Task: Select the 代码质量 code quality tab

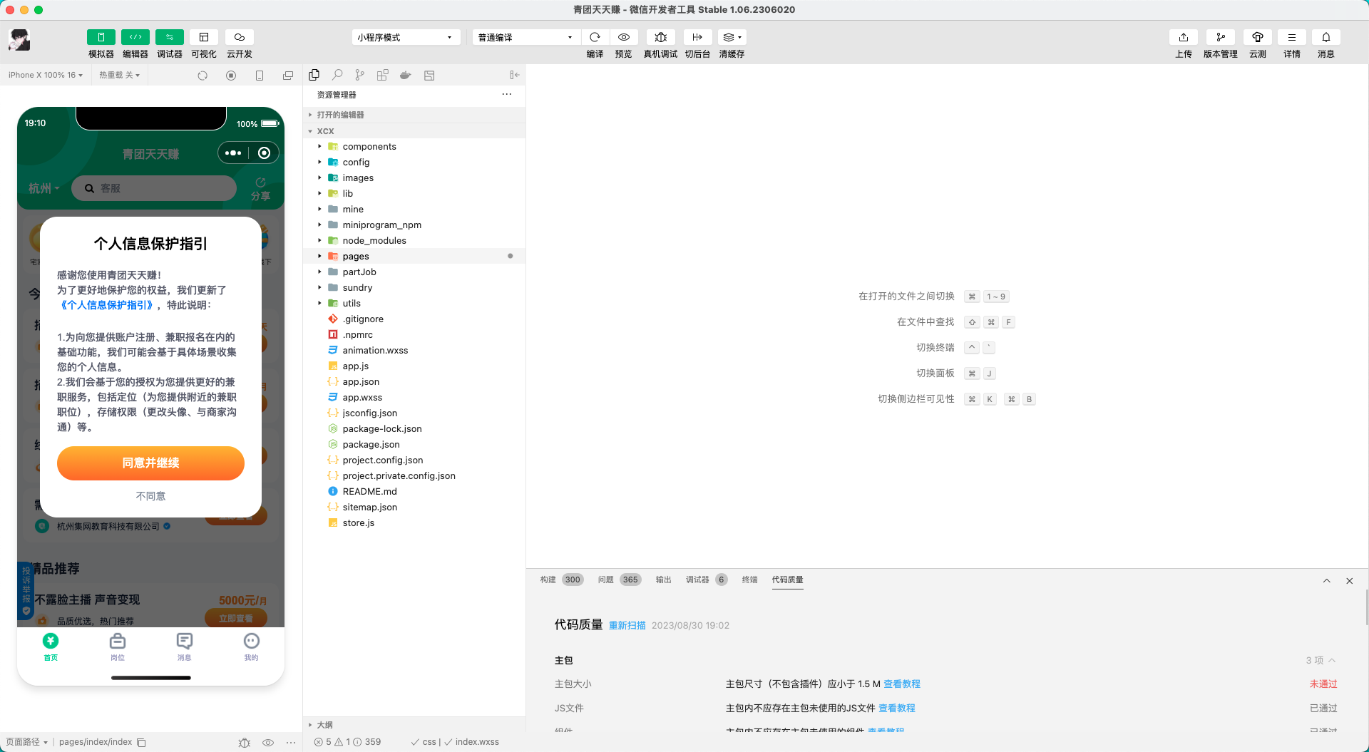Action: pos(788,580)
